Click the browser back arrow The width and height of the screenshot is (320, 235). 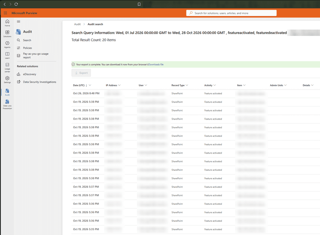pos(5,4)
